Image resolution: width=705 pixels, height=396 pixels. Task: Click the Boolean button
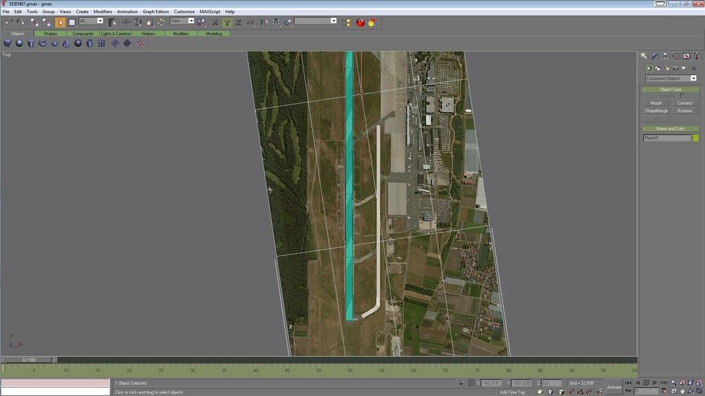pos(685,111)
